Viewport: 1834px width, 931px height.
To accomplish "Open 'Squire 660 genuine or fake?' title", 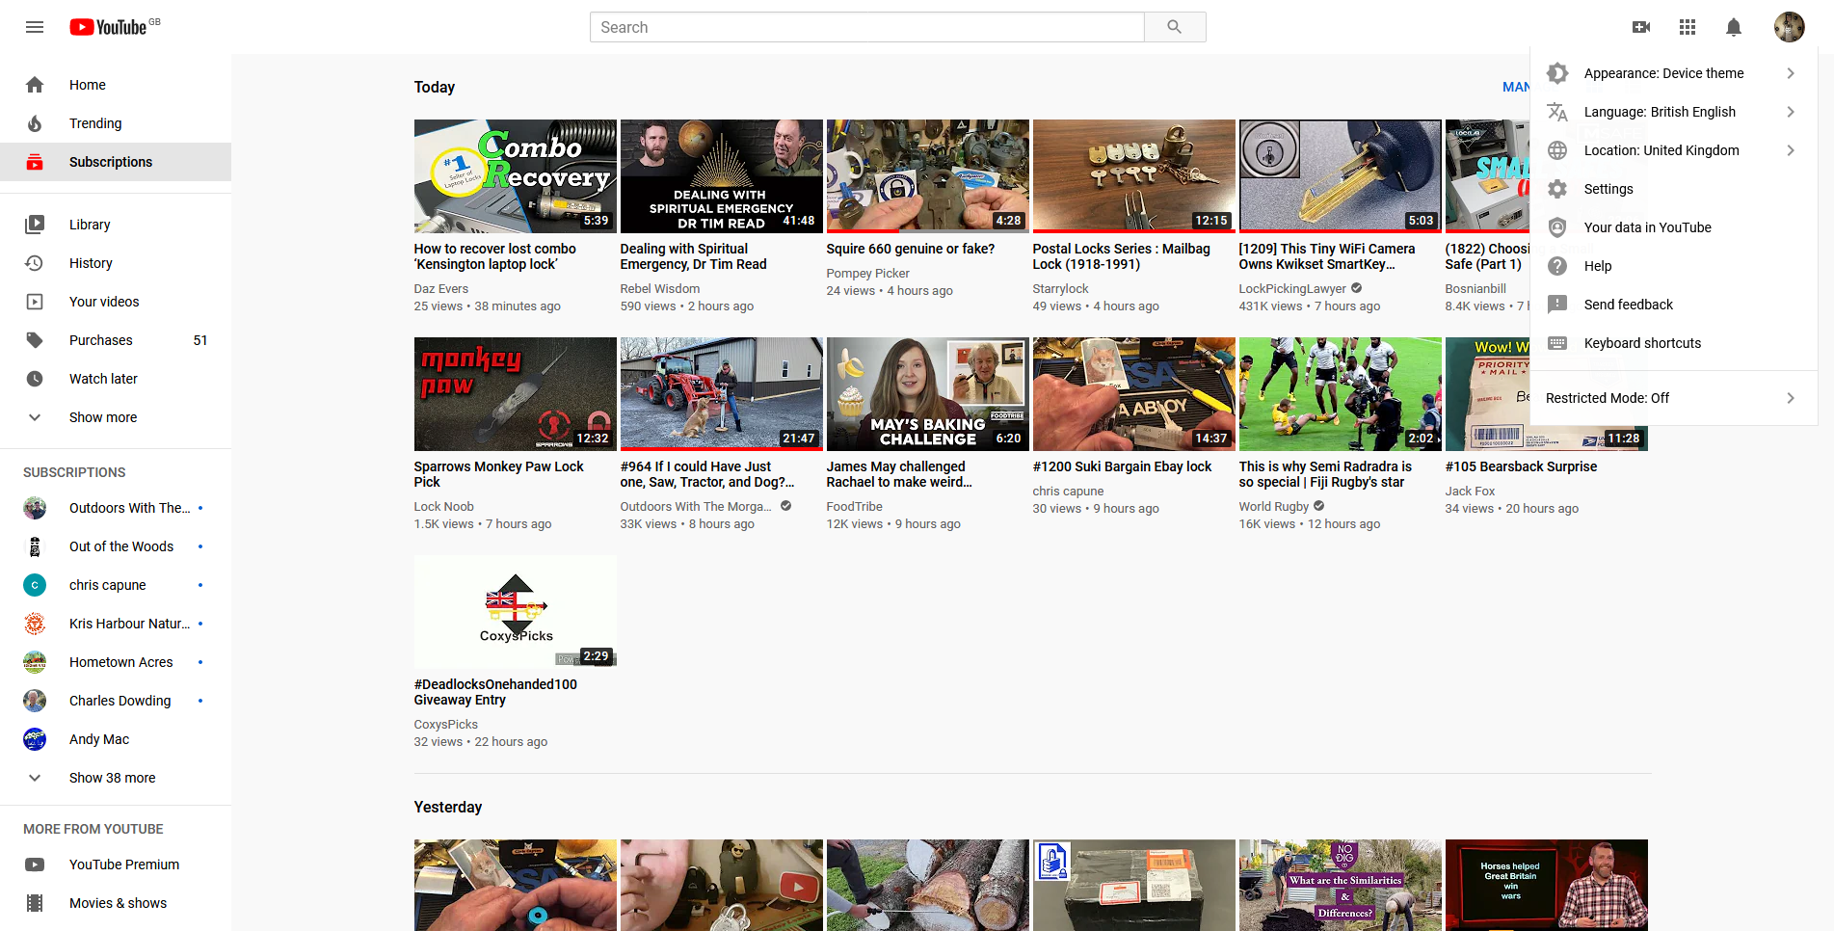I will [x=911, y=249].
